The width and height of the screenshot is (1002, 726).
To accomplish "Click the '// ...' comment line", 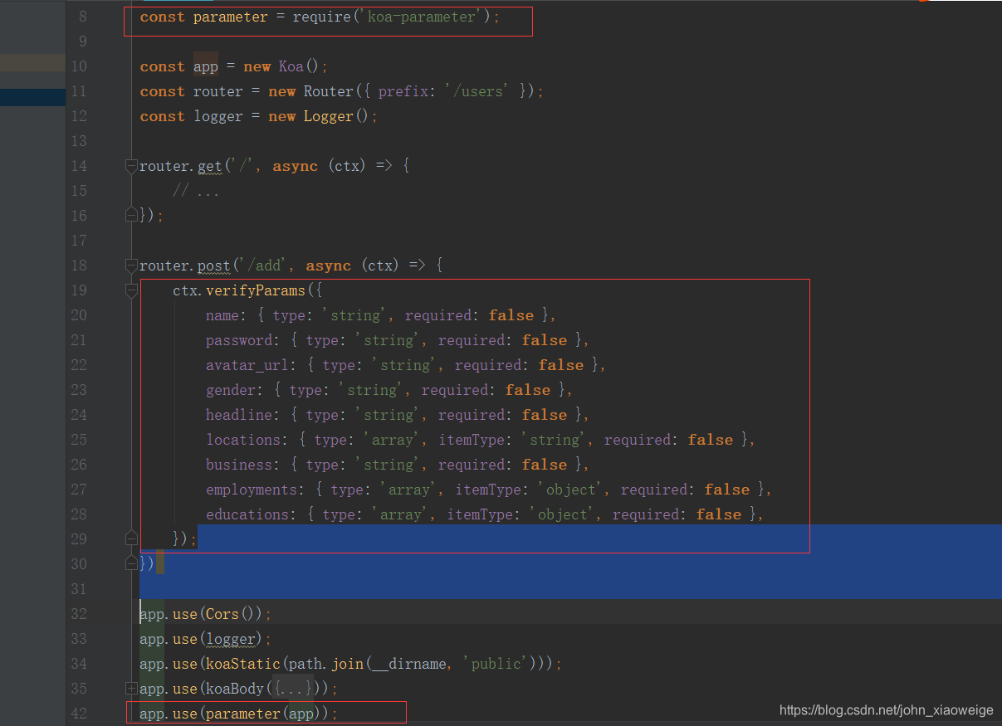I will tap(196, 191).
